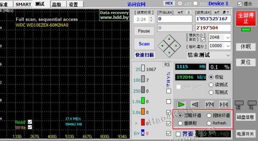Open the 2048 block size dropdown
This screenshot has height=141, width=258.
228,38
